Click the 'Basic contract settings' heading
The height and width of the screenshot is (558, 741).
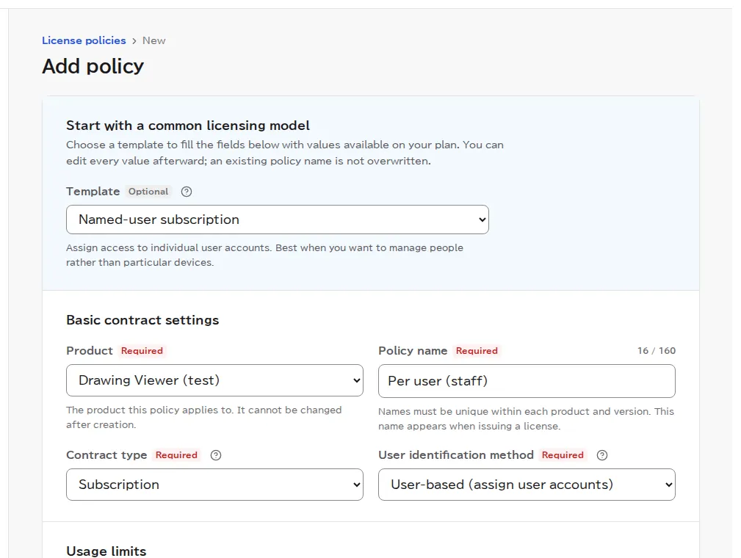[x=142, y=320]
